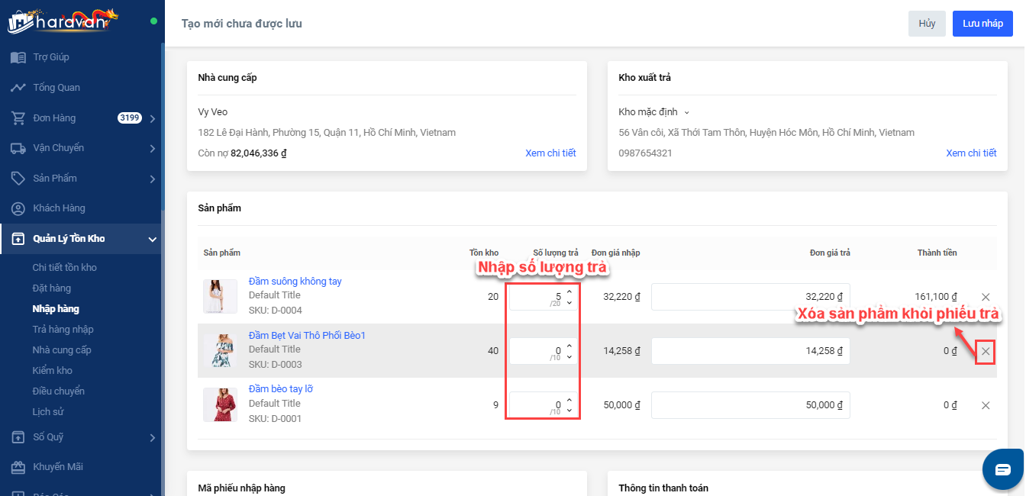1026x496 pixels.
Task: Click the Sản Phẩm tag icon
Action: pyautogui.click(x=18, y=179)
